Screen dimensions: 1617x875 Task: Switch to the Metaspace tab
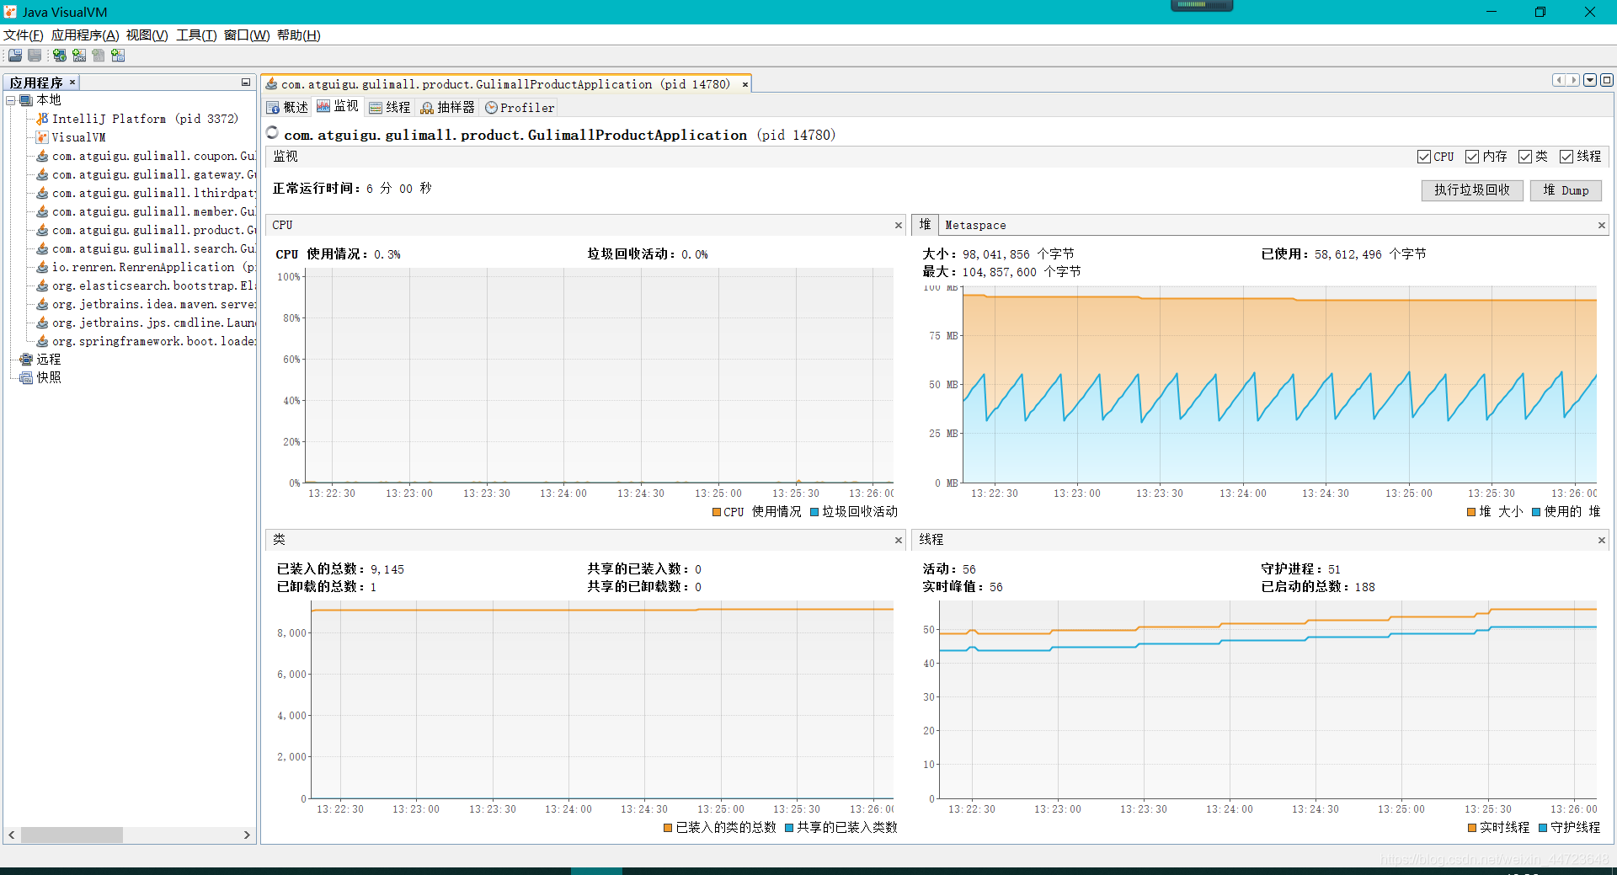(975, 226)
